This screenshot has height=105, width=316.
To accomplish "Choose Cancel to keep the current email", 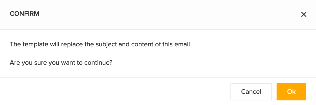I will [x=251, y=92].
